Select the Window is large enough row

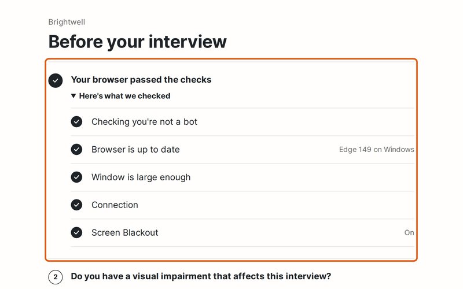point(242,177)
